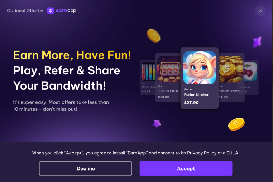Click the Fusion Kitchen $27.90 price
273x182 pixels.
191,103
